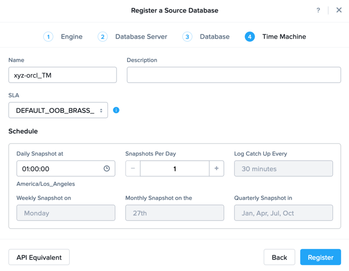The width and height of the screenshot is (349, 271).
Task: Click the Quarterly Snapshot months field
Action: click(283, 213)
